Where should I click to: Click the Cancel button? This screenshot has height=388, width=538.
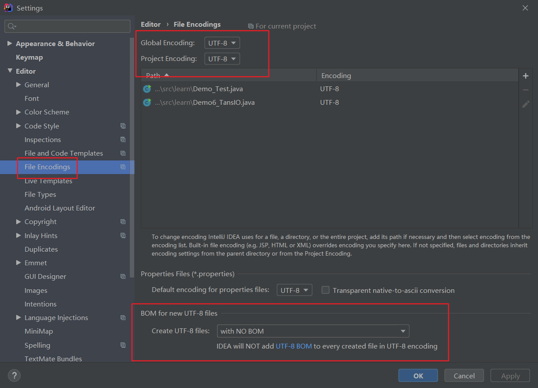(x=464, y=376)
